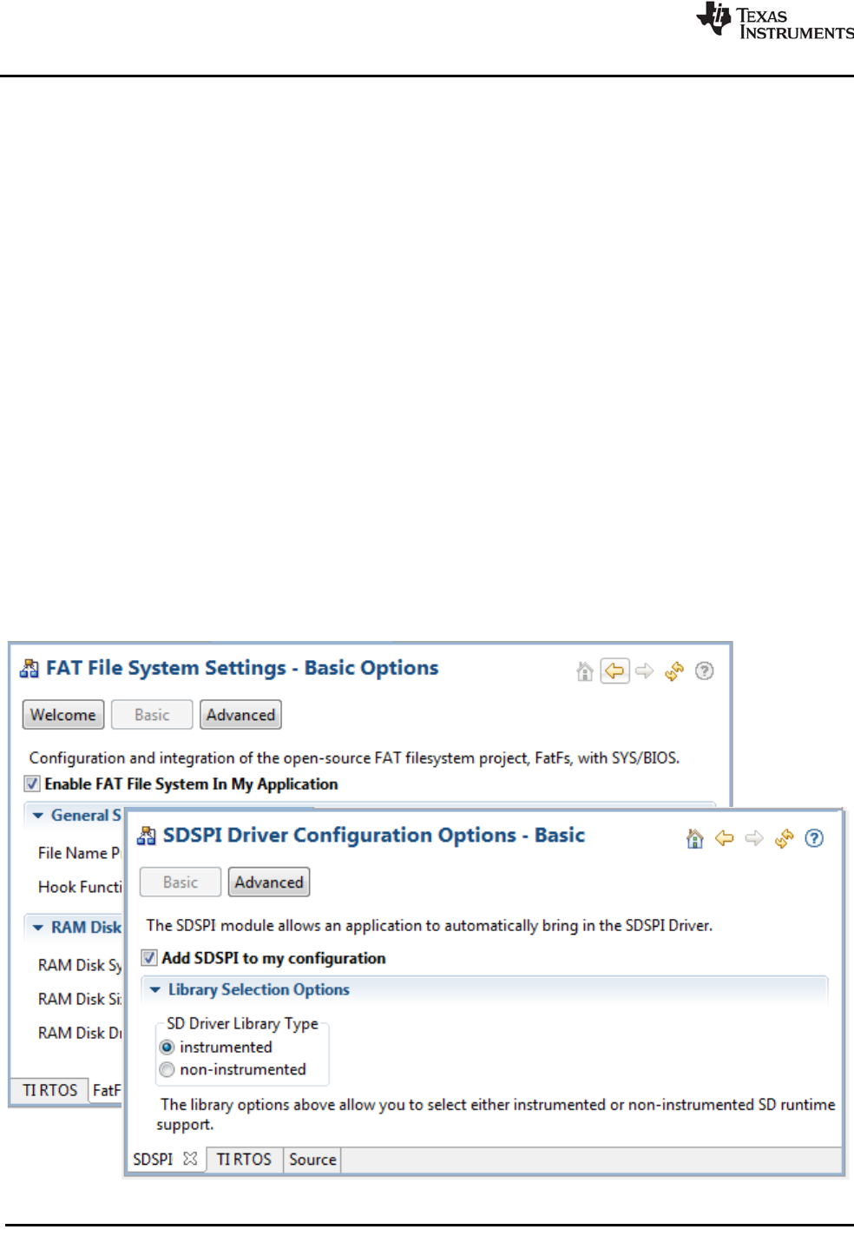Click module icon beside SDSPI Driver Configuration title

(x=147, y=836)
